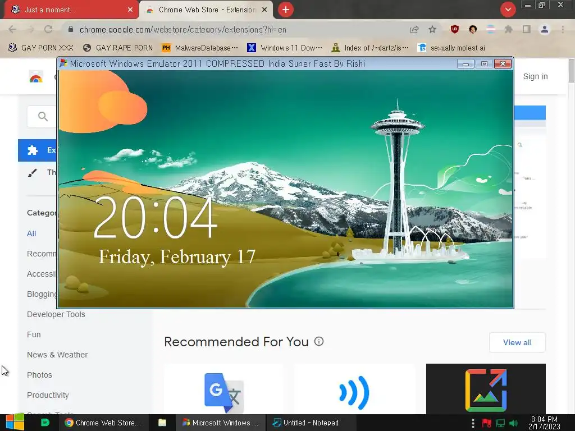Open File Explorer folder on taskbar

(162, 423)
